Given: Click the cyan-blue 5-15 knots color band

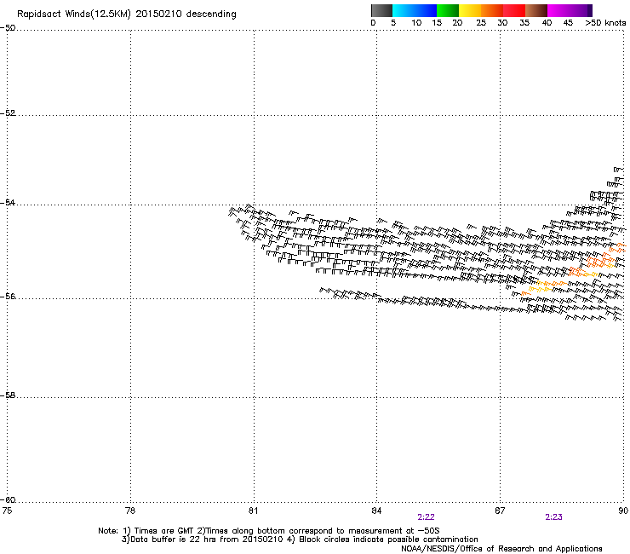Looking at the screenshot, I should [x=415, y=10].
